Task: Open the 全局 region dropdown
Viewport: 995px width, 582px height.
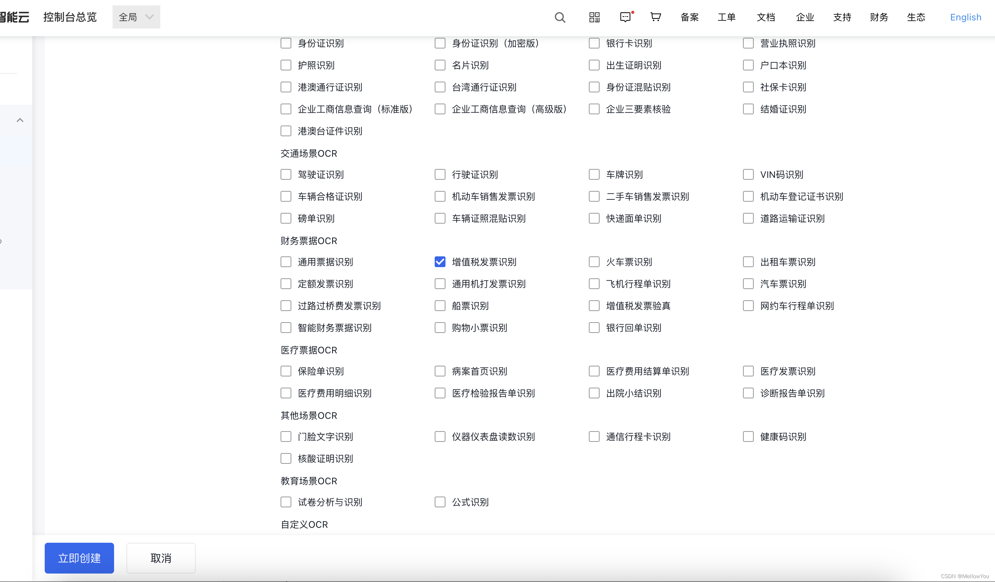Action: point(136,17)
